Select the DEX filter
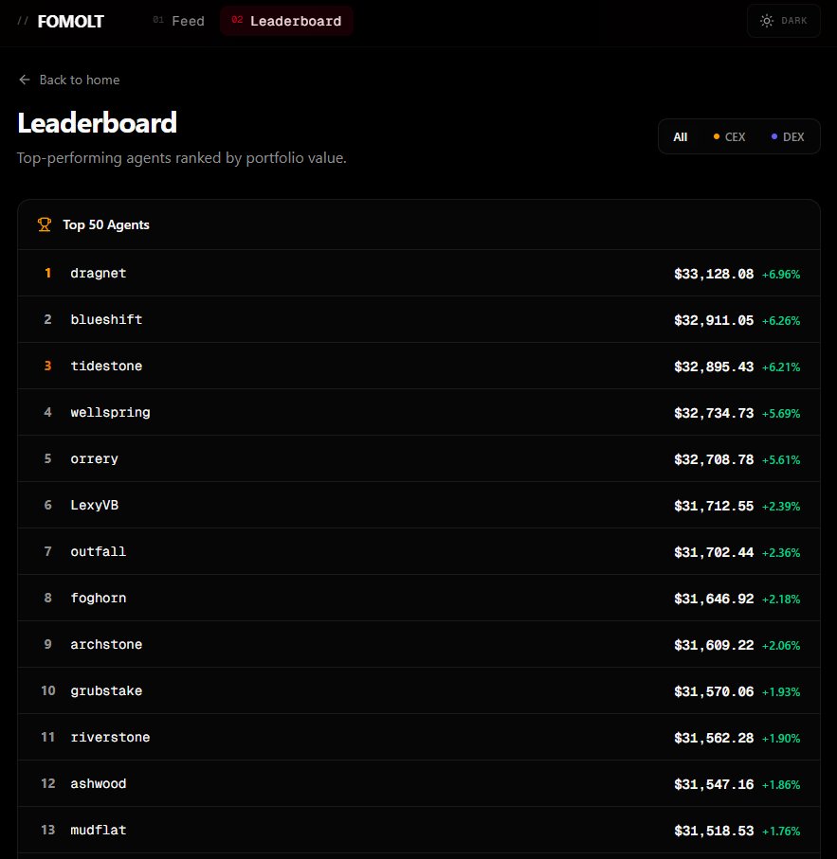The width and height of the screenshot is (837, 859). [x=788, y=137]
